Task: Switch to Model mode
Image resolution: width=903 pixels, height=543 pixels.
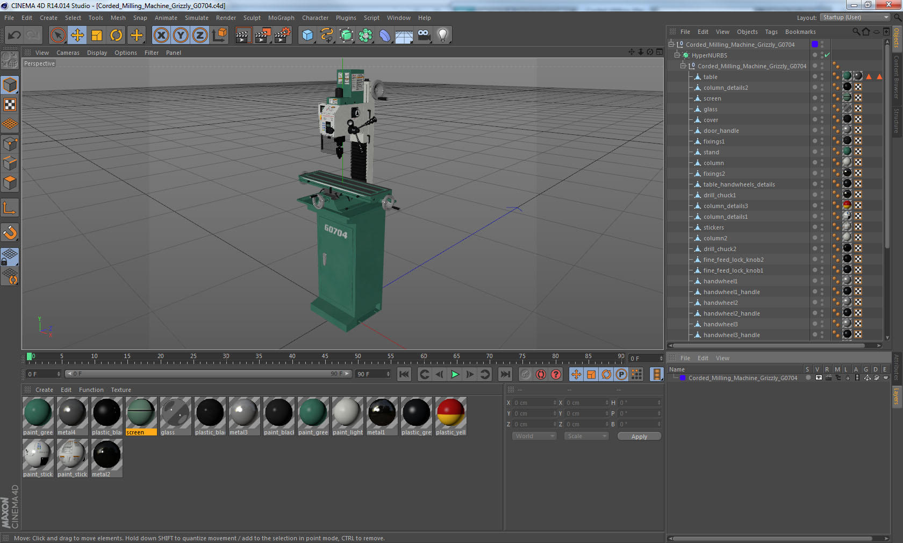Action: click(x=10, y=85)
